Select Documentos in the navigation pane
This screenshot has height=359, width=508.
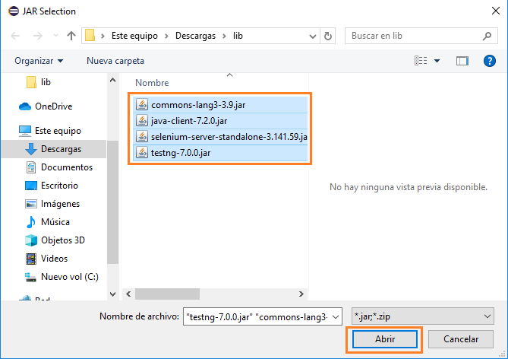click(x=67, y=167)
